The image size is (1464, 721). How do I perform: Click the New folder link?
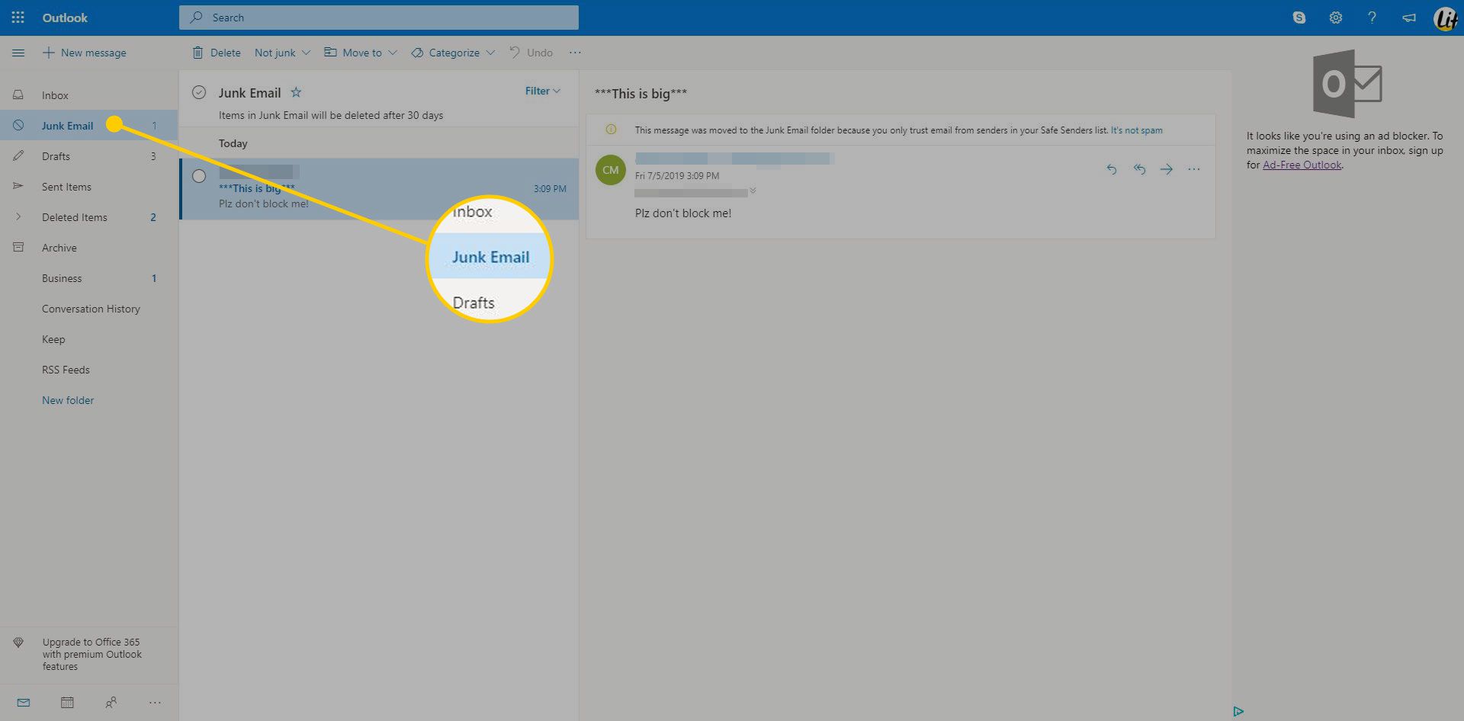click(x=68, y=400)
